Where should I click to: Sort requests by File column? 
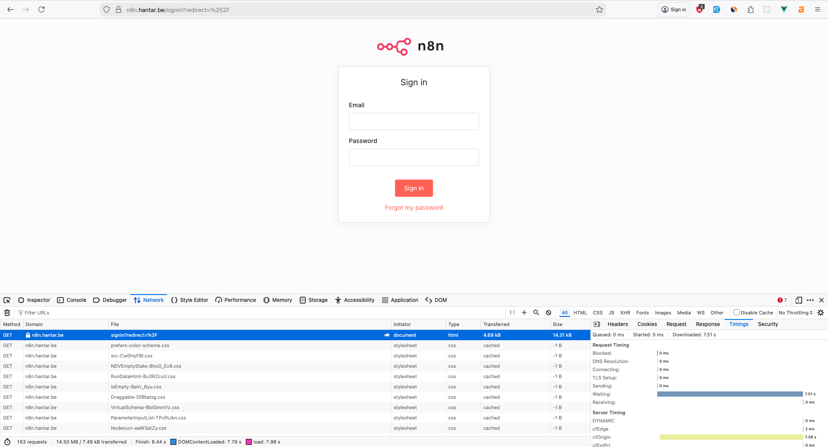(x=250, y=324)
